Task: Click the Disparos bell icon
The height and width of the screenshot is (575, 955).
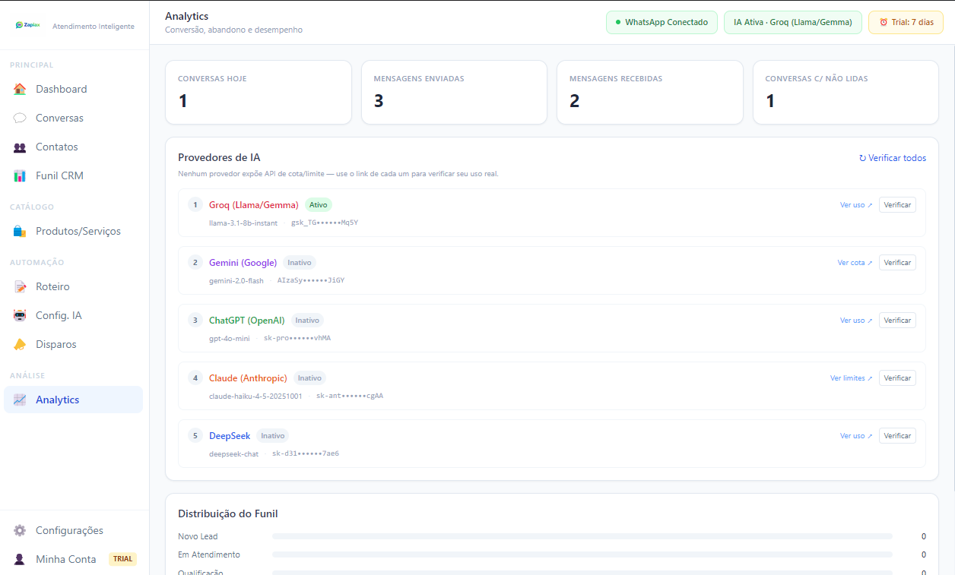Action: pyautogui.click(x=20, y=344)
